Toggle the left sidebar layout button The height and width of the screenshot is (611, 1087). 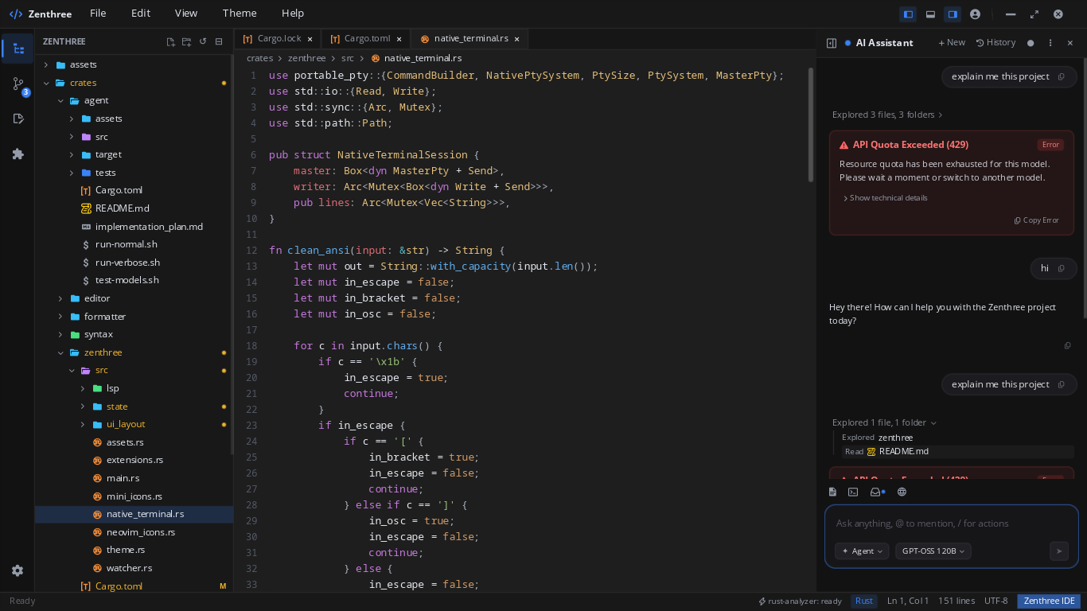pyautogui.click(x=908, y=14)
